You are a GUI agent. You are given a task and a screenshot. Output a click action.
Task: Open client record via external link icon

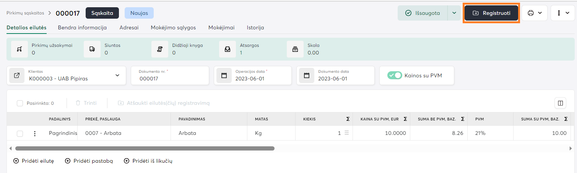point(17,75)
